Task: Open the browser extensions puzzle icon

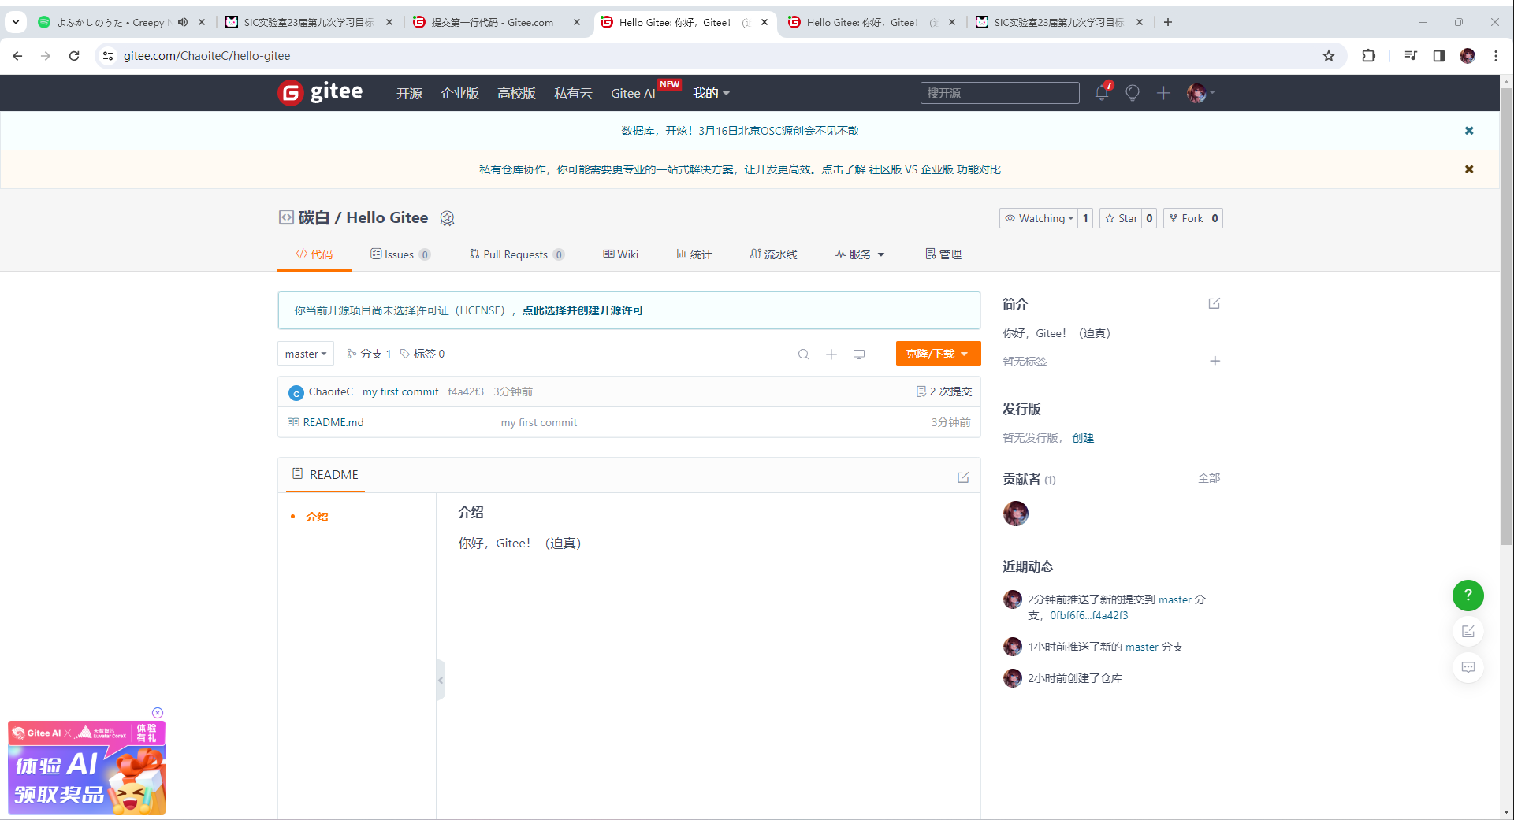Action: pyautogui.click(x=1369, y=56)
